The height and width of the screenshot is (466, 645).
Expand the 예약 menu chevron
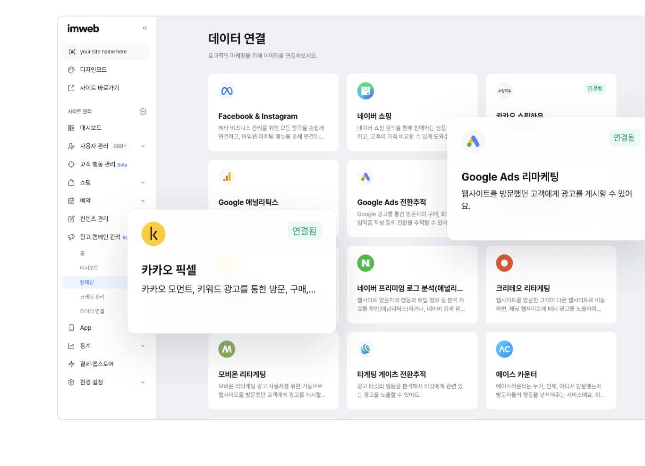click(x=143, y=201)
